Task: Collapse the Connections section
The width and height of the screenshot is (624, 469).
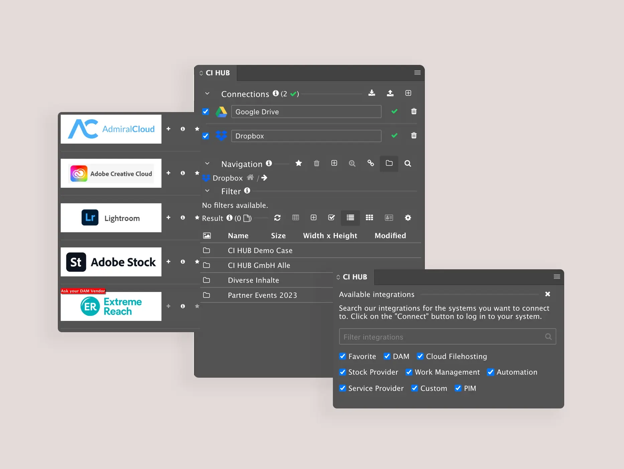Action: point(207,94)
